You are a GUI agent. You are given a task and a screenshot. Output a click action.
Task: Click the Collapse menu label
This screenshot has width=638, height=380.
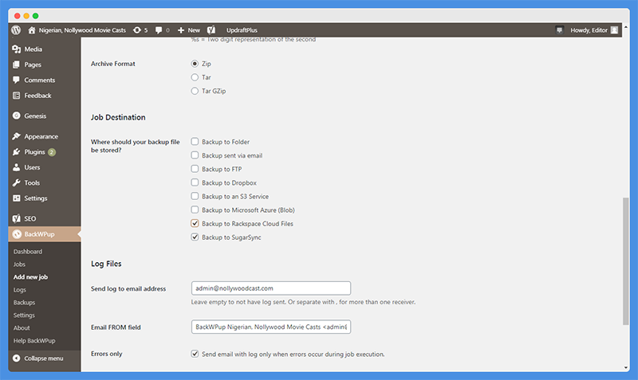(x=44, y=358)
